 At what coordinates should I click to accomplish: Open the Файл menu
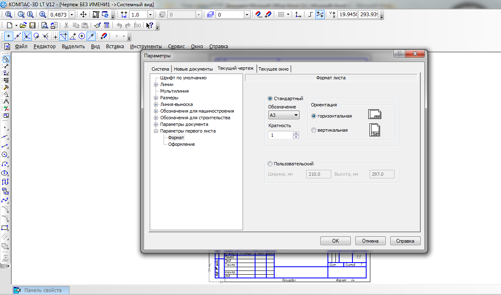21,47
